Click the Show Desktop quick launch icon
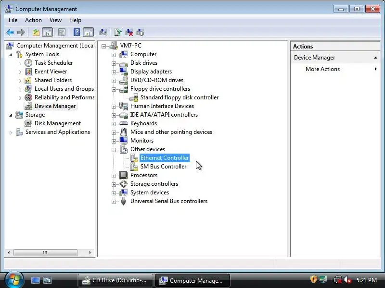 coord(35,280)
